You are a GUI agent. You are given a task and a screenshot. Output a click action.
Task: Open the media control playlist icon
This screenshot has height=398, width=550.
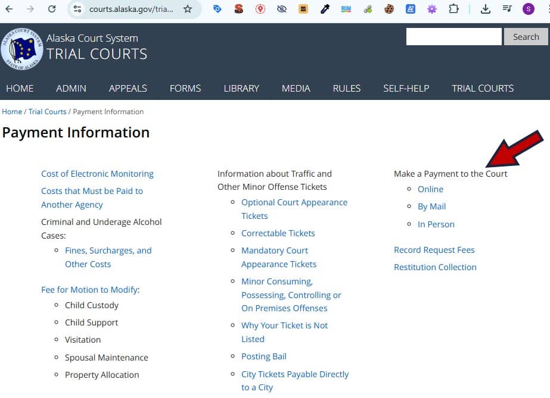507,9
